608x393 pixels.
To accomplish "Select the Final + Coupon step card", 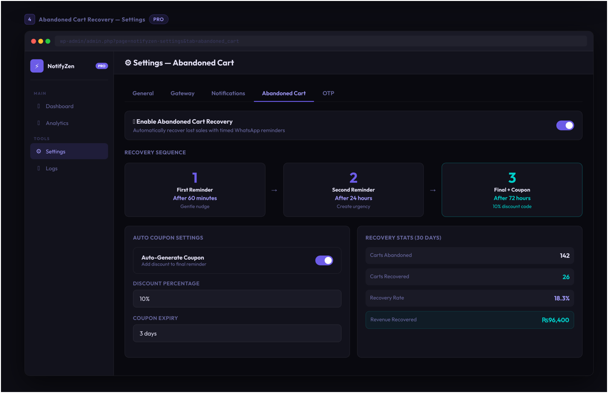I will point(512,190).
